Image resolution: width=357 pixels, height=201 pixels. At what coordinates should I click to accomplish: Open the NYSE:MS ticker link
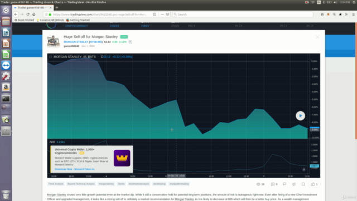click(x=95, y=42)
